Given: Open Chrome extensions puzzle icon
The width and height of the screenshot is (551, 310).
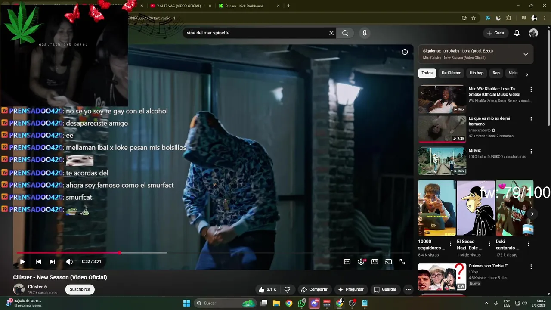Looking at the screenshot, I should coord(508,18).
